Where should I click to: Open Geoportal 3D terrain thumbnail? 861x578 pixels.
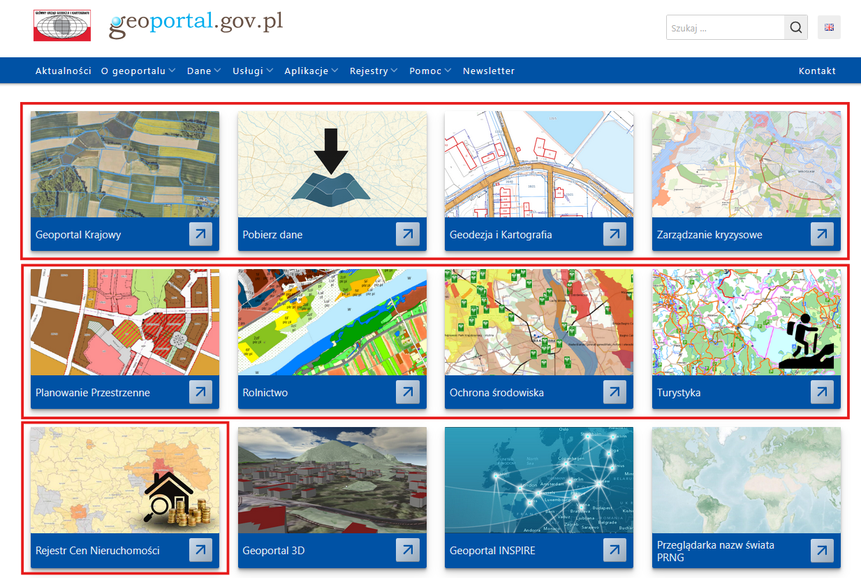(332, 480)
